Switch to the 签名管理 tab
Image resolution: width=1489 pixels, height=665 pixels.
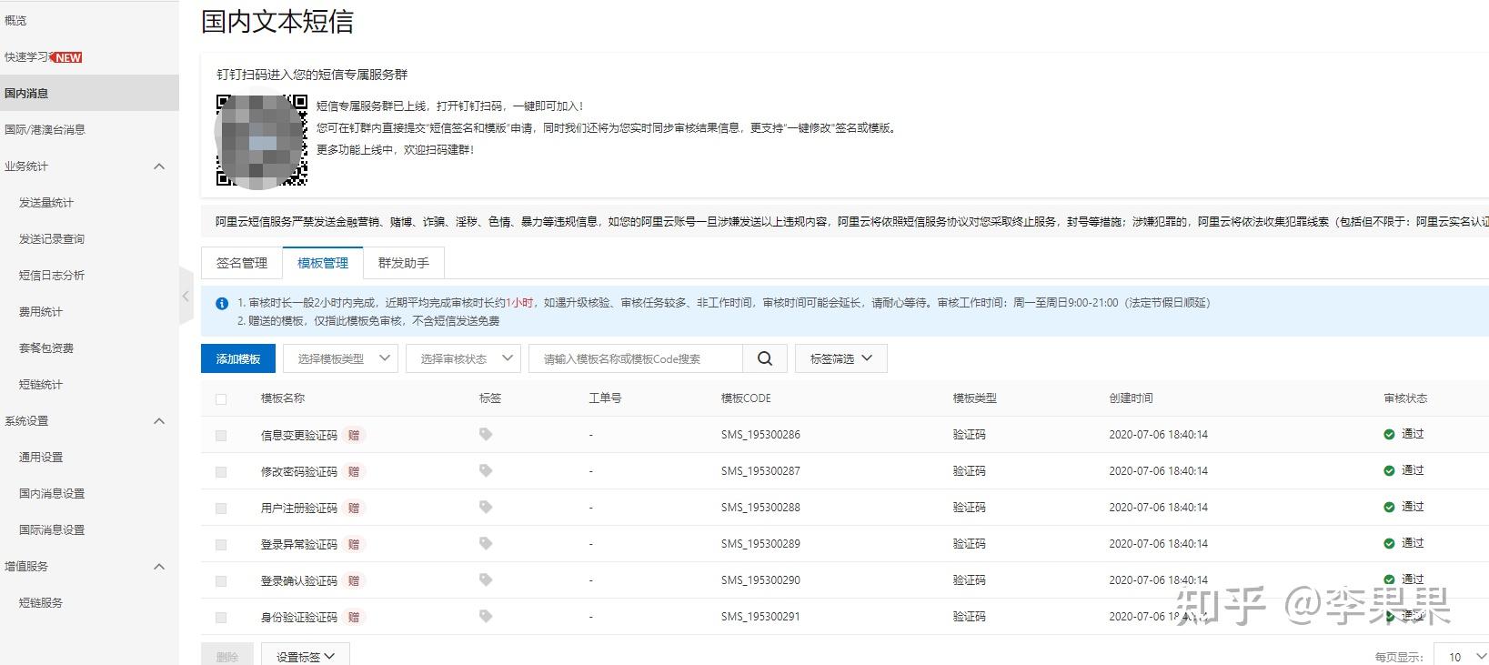click(x=242, y=263)
